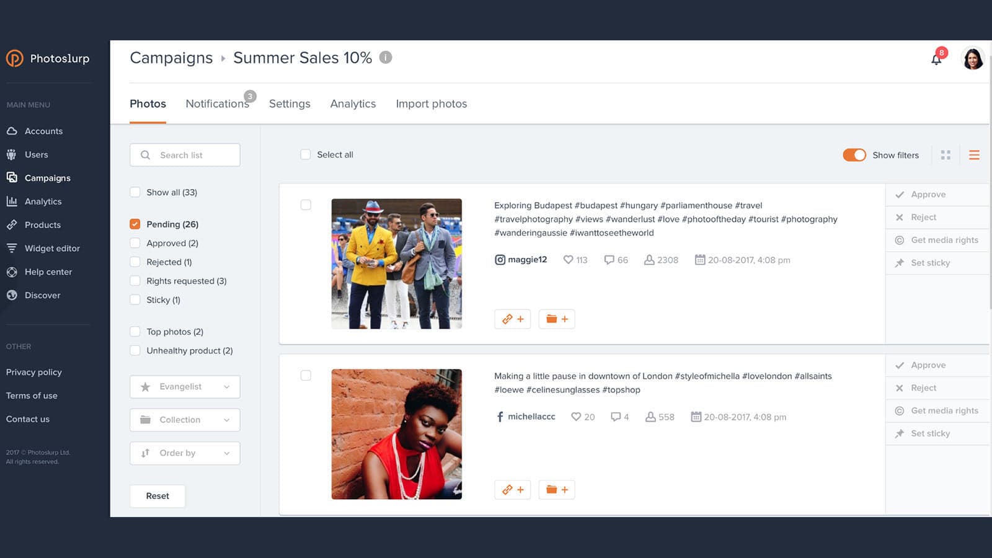The height and width of the screenshot is (558, 992).
Task: Click the Photoslurp logo icon
Action: (15, 58)
